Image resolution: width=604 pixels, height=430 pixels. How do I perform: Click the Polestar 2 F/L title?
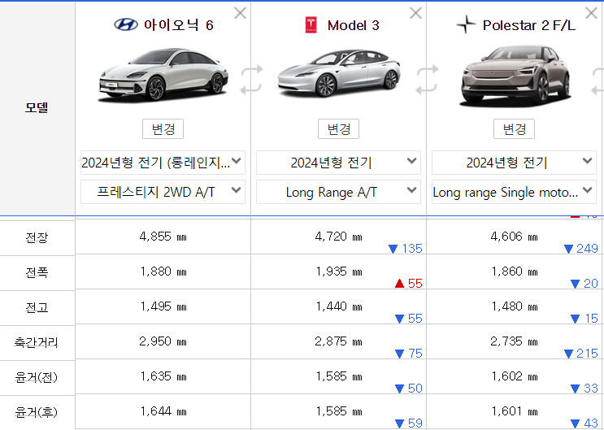(529, 25)
